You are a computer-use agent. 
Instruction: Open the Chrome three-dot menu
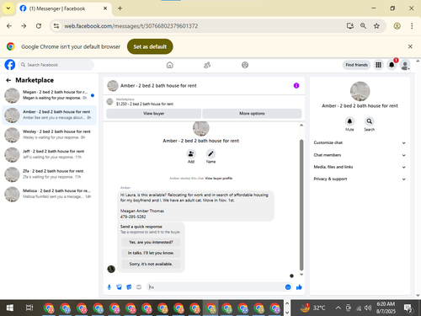click(412, 26)
